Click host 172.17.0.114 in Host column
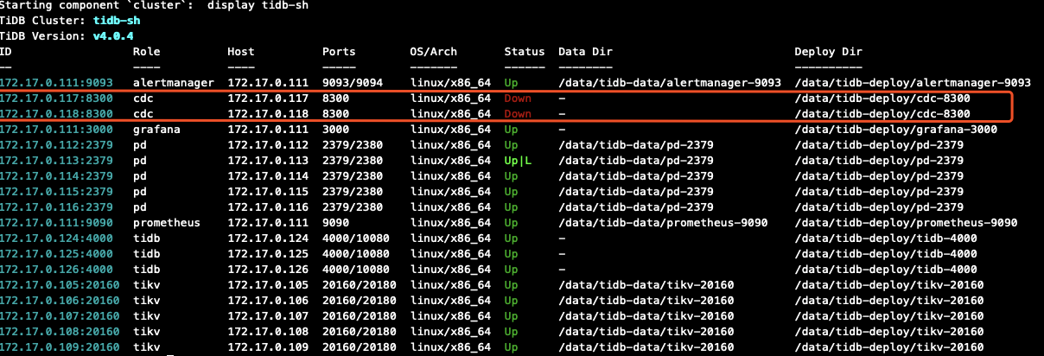This screenshot has width=1044, height=356. pos(268,176)
